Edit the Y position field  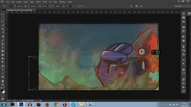point(33,6)
